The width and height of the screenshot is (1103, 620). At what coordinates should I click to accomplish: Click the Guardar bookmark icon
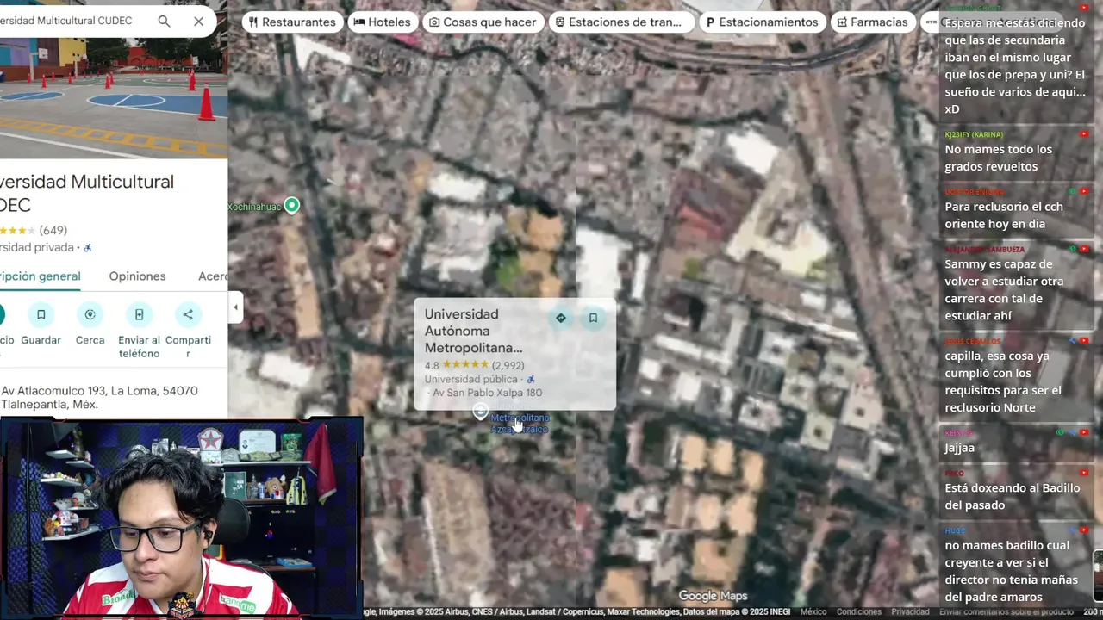pos(41,314)
